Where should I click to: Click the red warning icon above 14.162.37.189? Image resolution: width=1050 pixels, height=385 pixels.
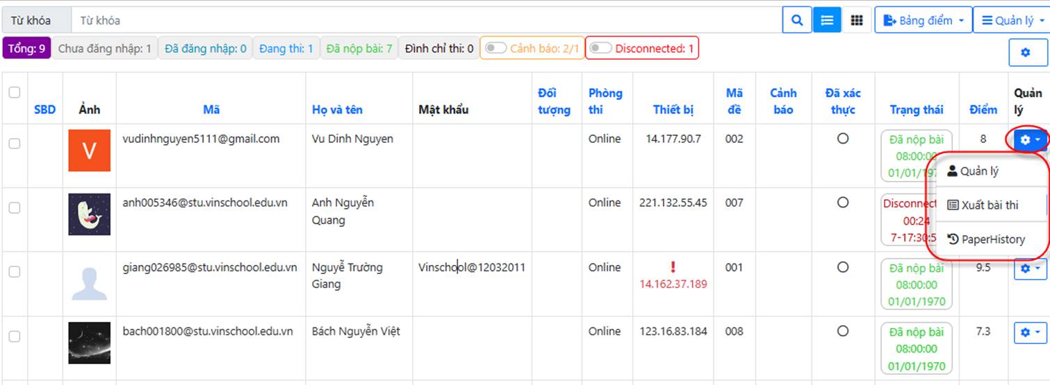click(673, 267)
